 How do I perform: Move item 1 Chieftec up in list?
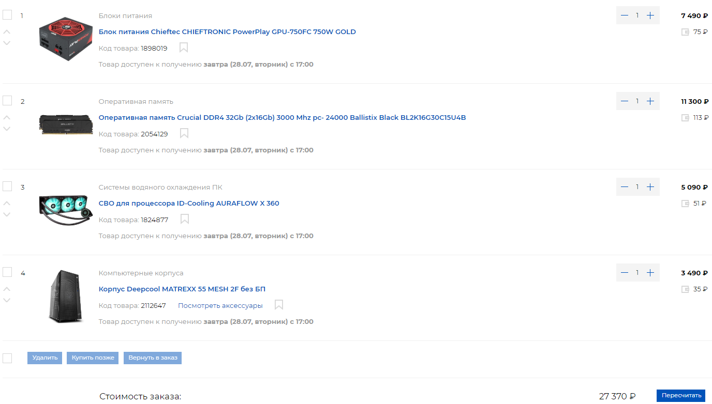pos(7,32)
